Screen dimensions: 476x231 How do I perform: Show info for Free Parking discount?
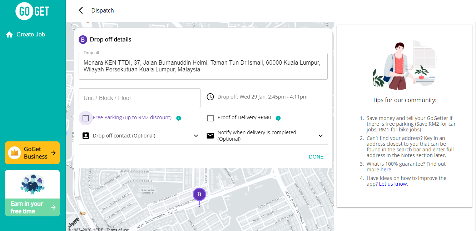[x=179, y=118]
